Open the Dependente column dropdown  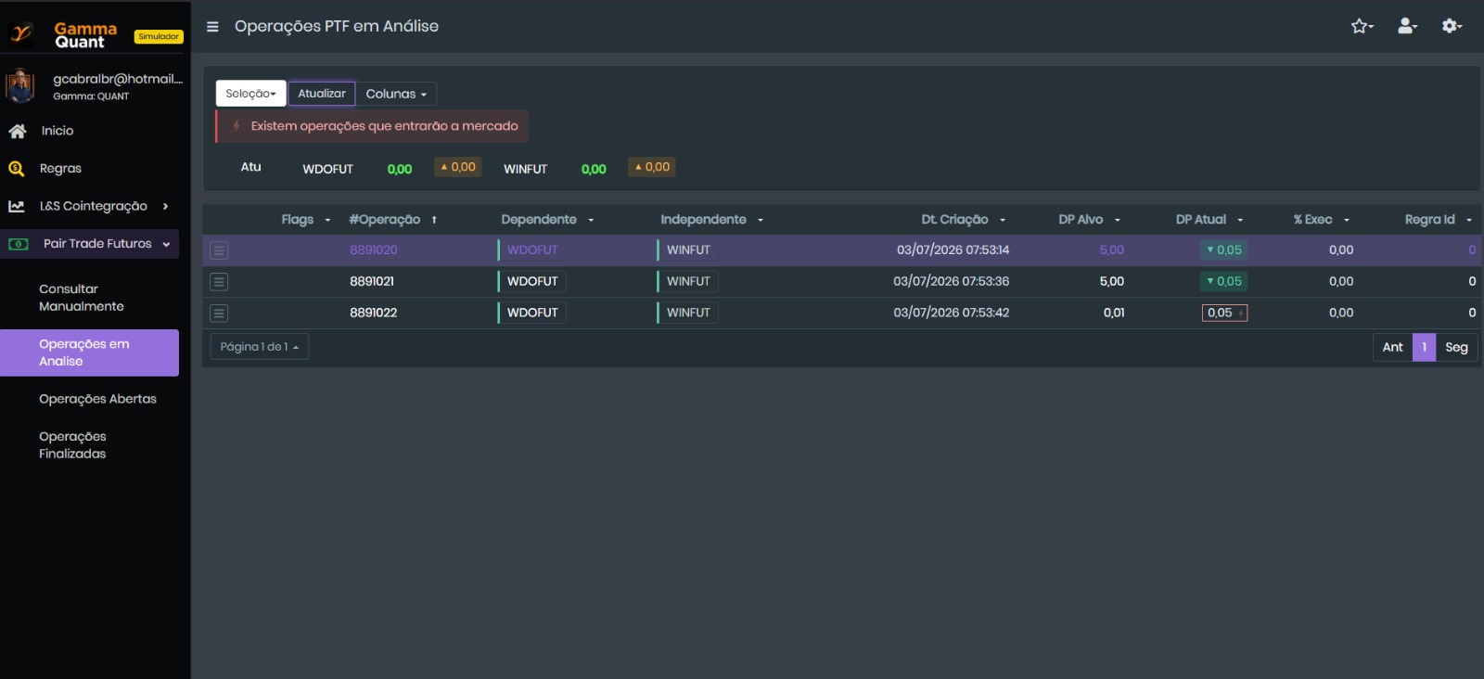591,221
